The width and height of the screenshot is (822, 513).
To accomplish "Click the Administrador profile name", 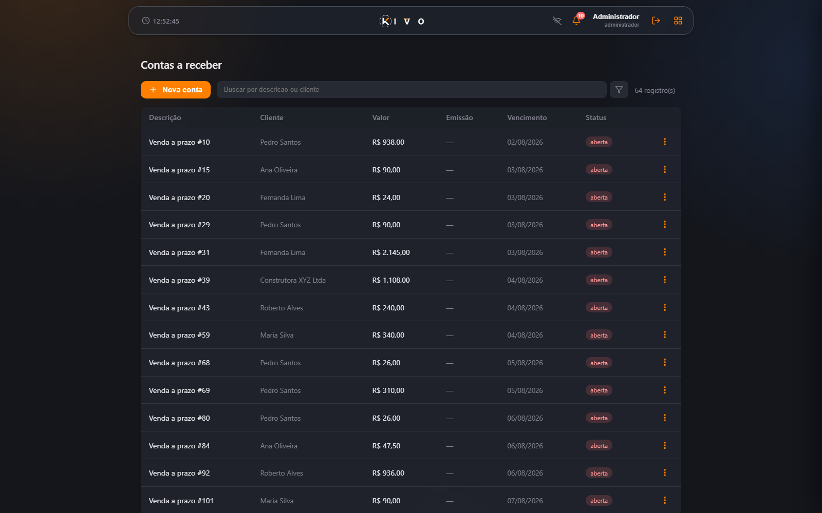I will click(x=616, y=16).
